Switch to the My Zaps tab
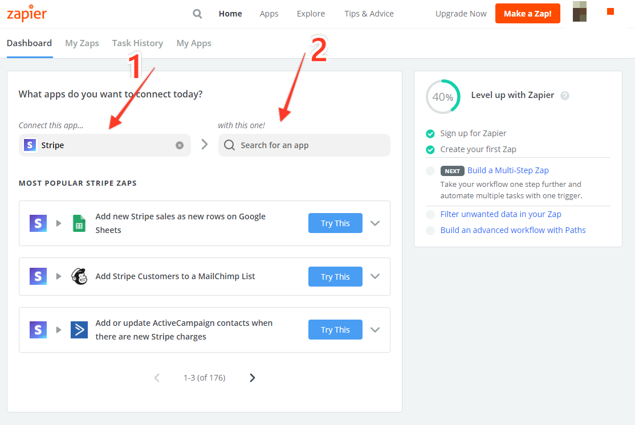 pyautogui.click(x=82, y=43)
